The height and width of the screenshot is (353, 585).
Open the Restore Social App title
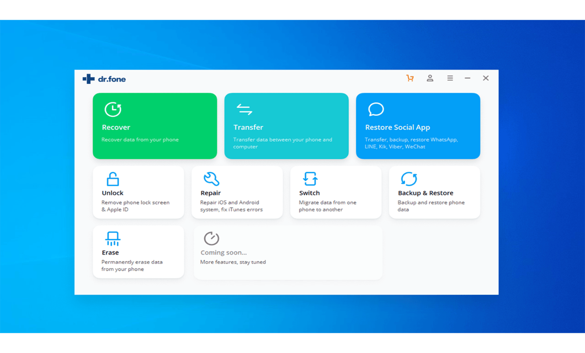click(x=397, y=127)
